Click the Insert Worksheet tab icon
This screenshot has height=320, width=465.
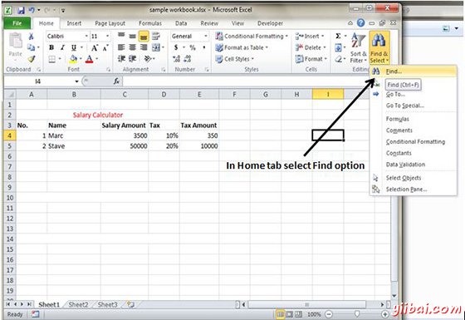130,304
